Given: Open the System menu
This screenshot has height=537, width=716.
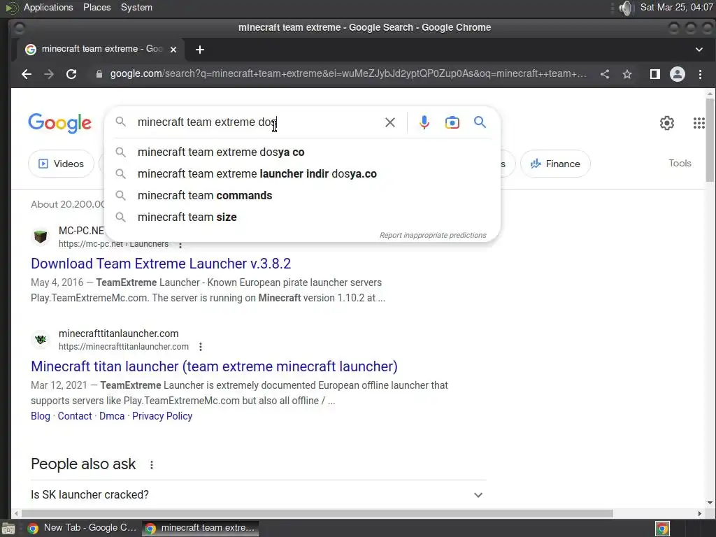Looking at the screenshot, I should click(136, 7).
